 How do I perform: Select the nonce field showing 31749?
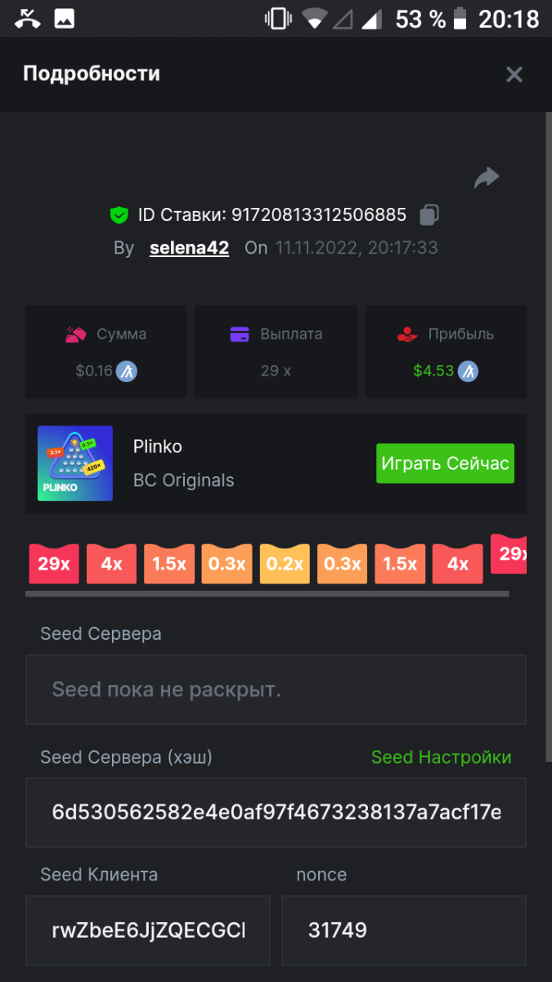pos(404,930)
